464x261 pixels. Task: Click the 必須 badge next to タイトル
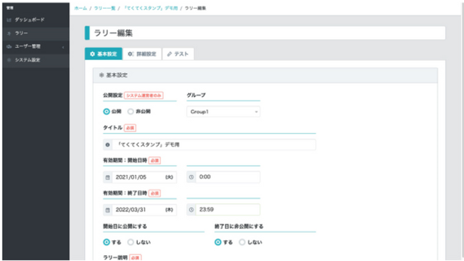130,128
